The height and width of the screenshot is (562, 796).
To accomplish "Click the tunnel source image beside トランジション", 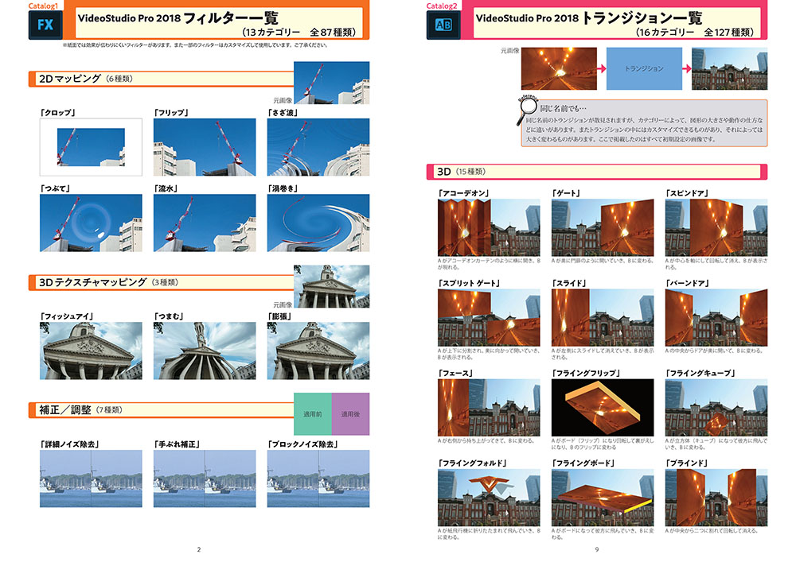I will tap(556, 68).
